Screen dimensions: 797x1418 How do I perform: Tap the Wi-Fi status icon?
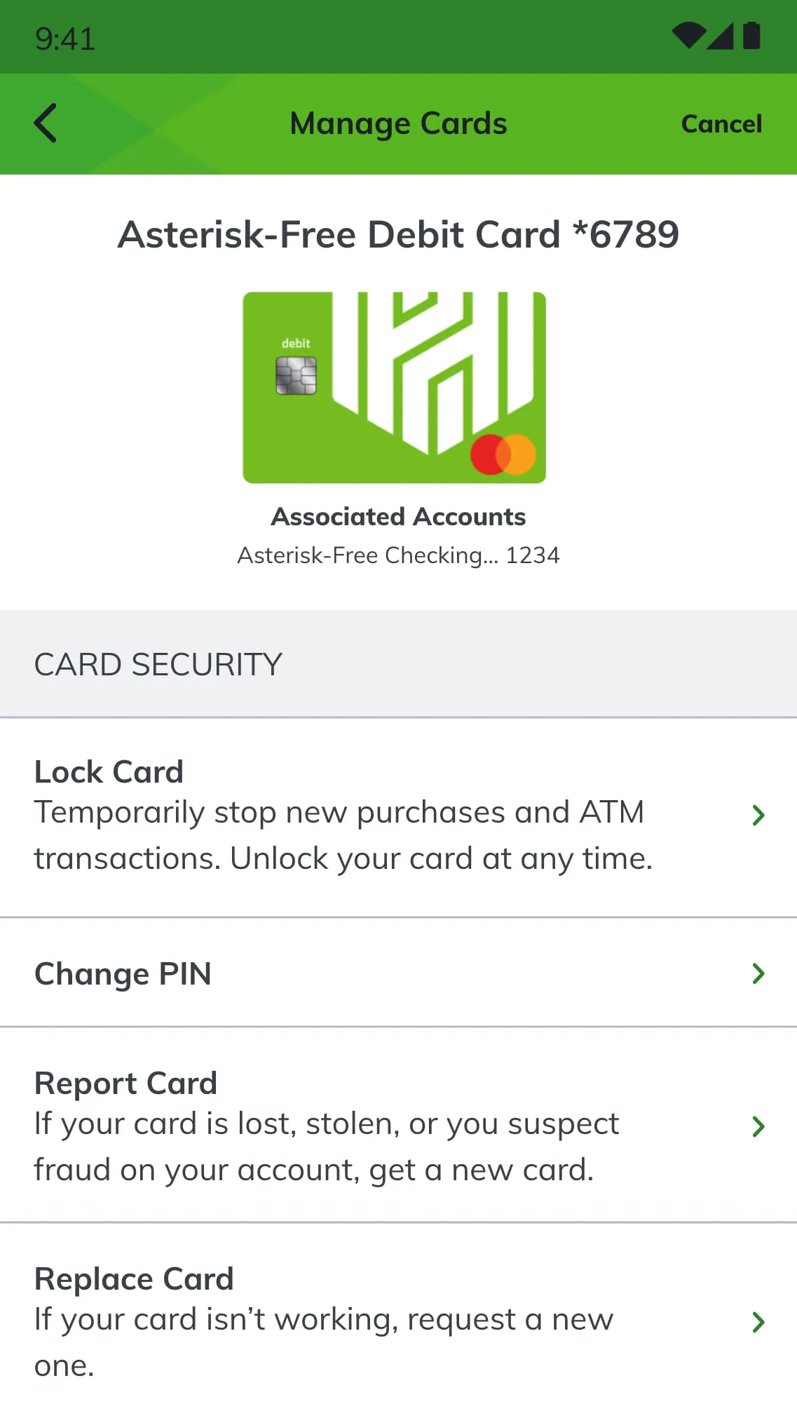coord(688,36)
